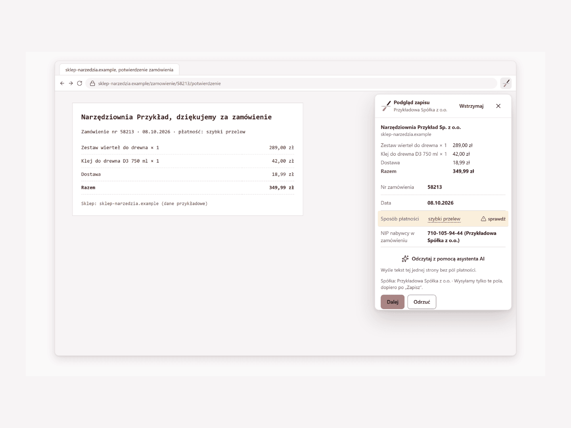Click the Narzędziownia Przykład Sp. z o.o. heading
This screenshot has height=428, width=571.
421,127
